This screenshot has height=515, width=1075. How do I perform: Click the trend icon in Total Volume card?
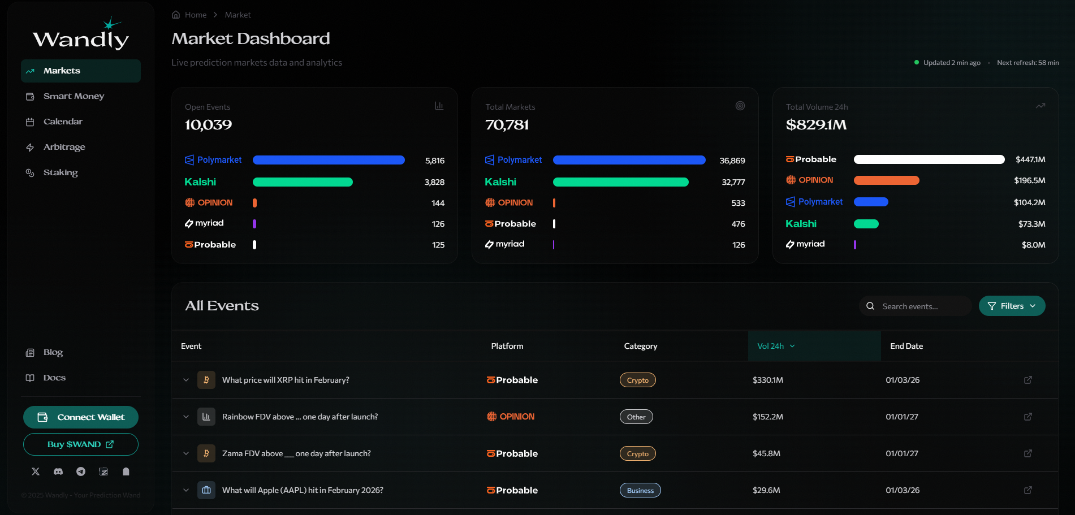click(1040, 106)
